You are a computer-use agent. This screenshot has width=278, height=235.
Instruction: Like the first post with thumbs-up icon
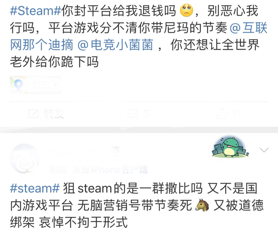(x=222, y=113)
